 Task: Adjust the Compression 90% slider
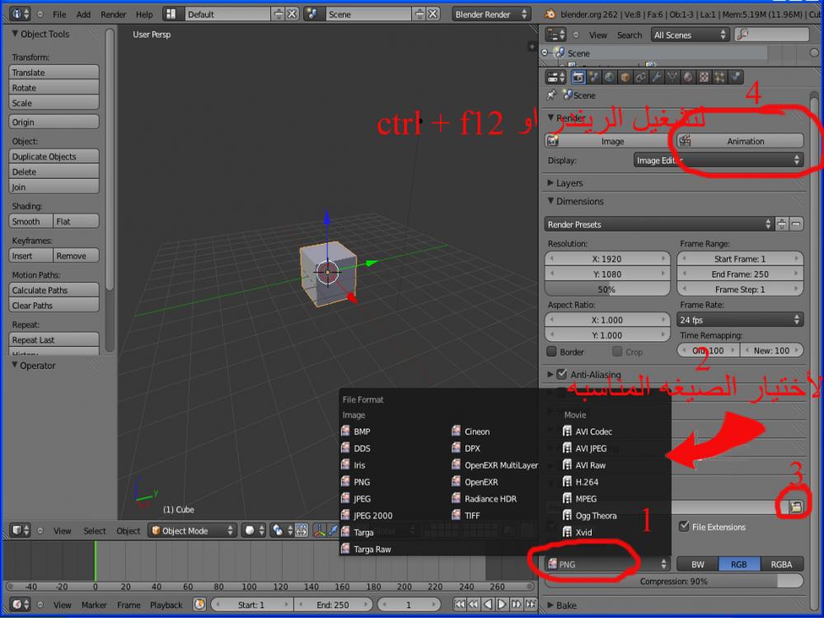coord(674,581)
